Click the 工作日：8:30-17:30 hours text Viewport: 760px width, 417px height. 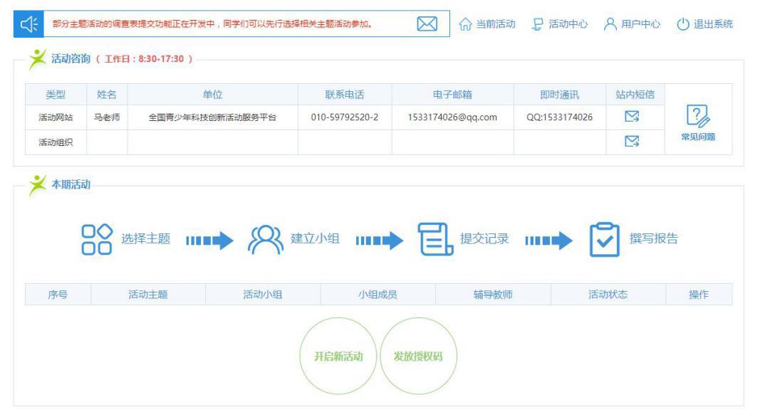[144, 59]
